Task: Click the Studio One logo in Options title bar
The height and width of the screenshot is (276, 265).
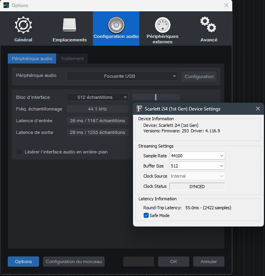Action: pyautogui.click(x=6, y=5)
